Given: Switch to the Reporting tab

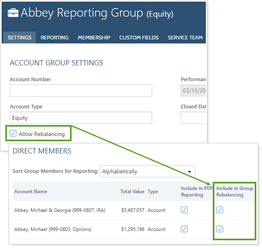Looking at the screenshot, I should pos(55,37).
